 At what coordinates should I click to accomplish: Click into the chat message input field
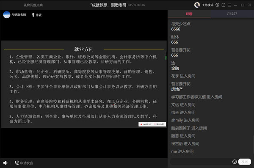click(201, 162)
